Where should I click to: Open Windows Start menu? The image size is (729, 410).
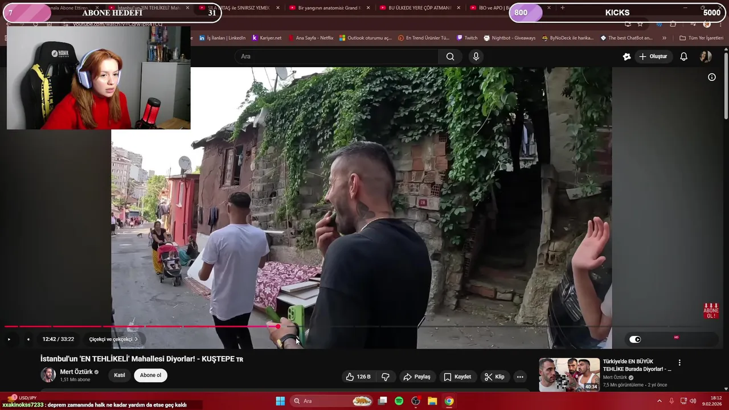click(280, 401)
